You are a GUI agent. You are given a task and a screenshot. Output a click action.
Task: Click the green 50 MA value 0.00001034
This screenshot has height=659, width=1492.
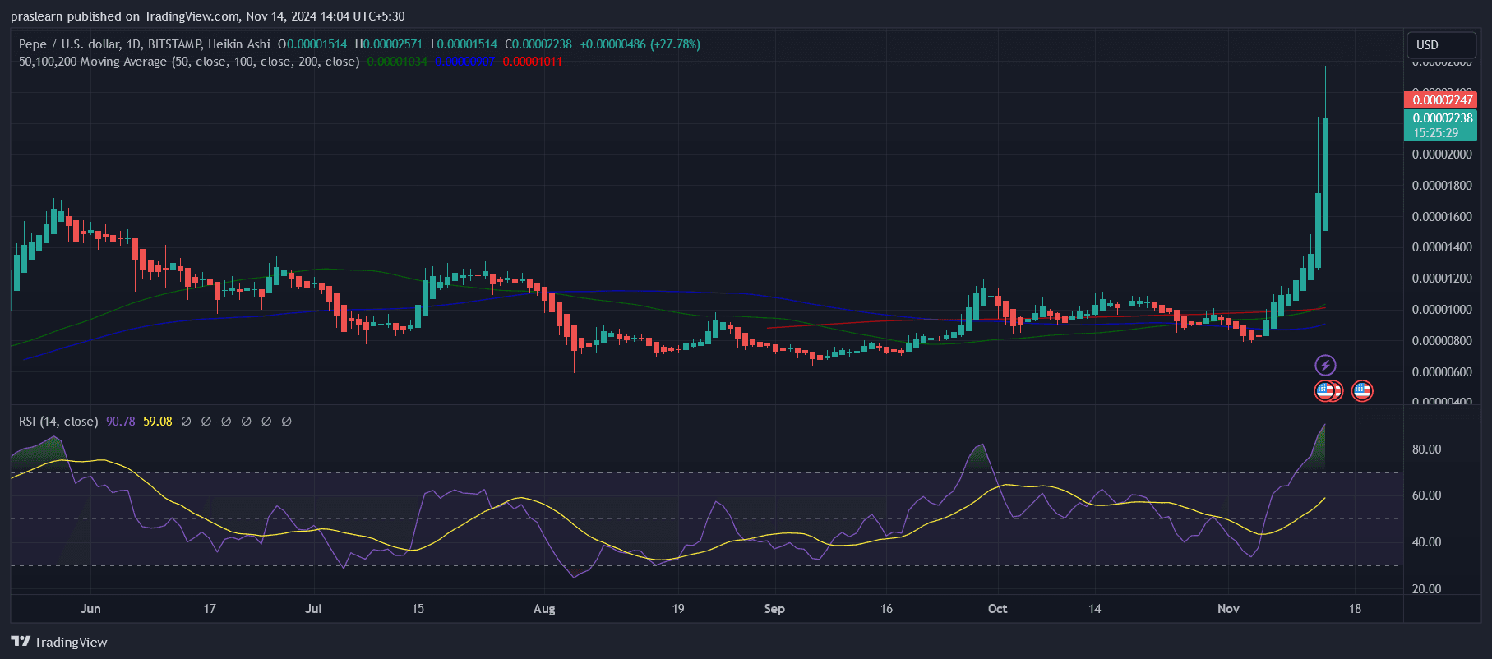(x=397, y=62)
